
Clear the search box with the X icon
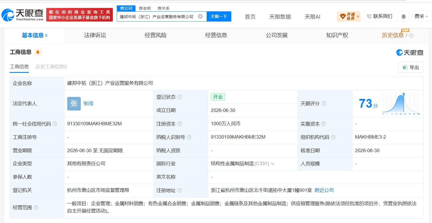coord(200,16)
